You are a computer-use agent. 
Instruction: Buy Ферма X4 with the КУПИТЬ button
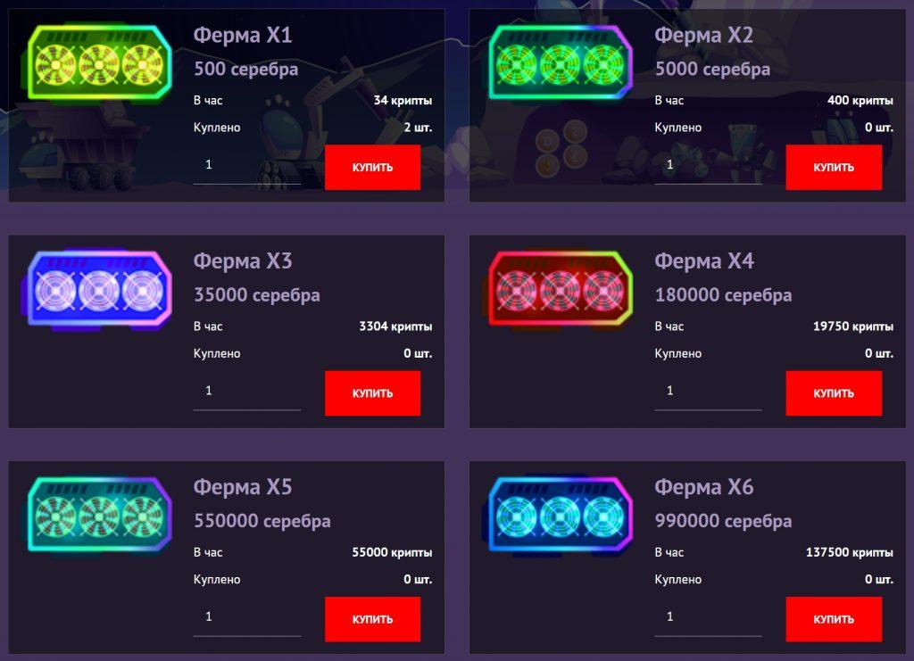pos(834,393)
